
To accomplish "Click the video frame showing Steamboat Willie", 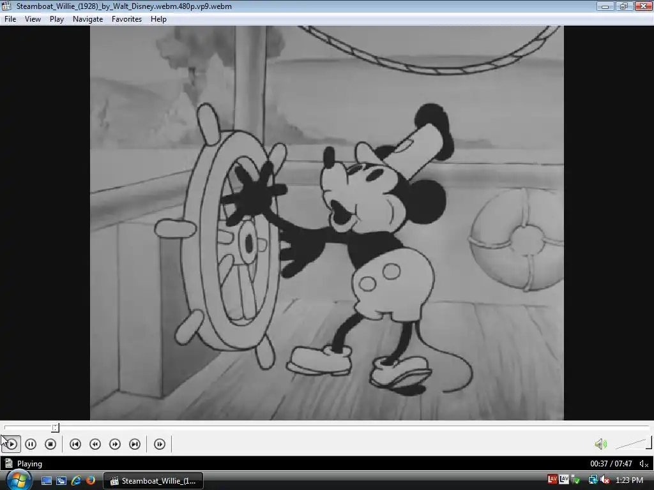I will (x=326, y=223).
